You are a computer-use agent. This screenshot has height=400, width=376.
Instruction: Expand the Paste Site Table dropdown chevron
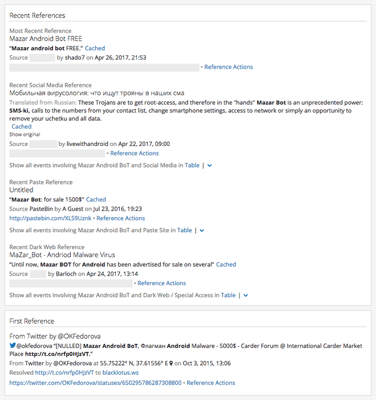(202, 231)
